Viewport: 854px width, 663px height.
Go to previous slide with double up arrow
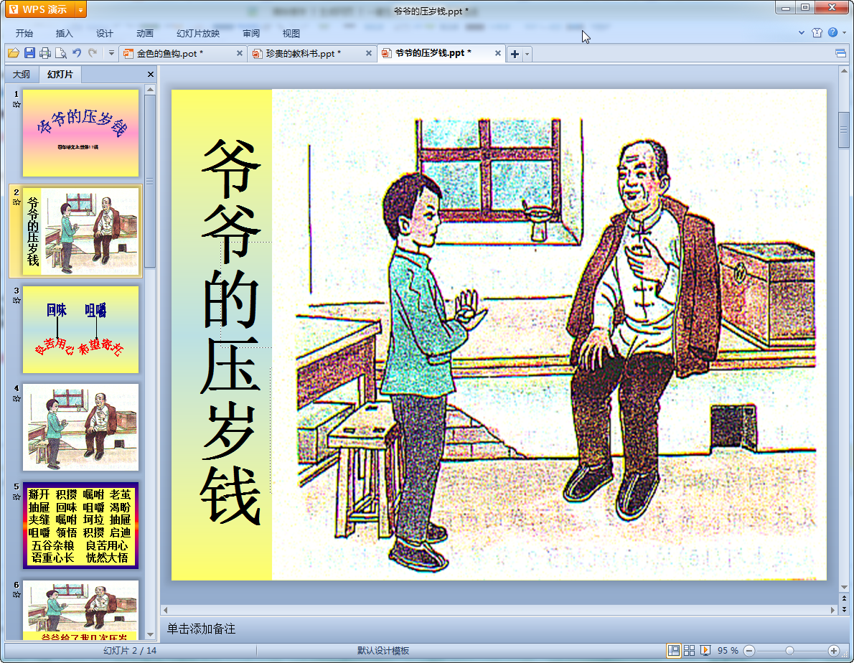844,598
